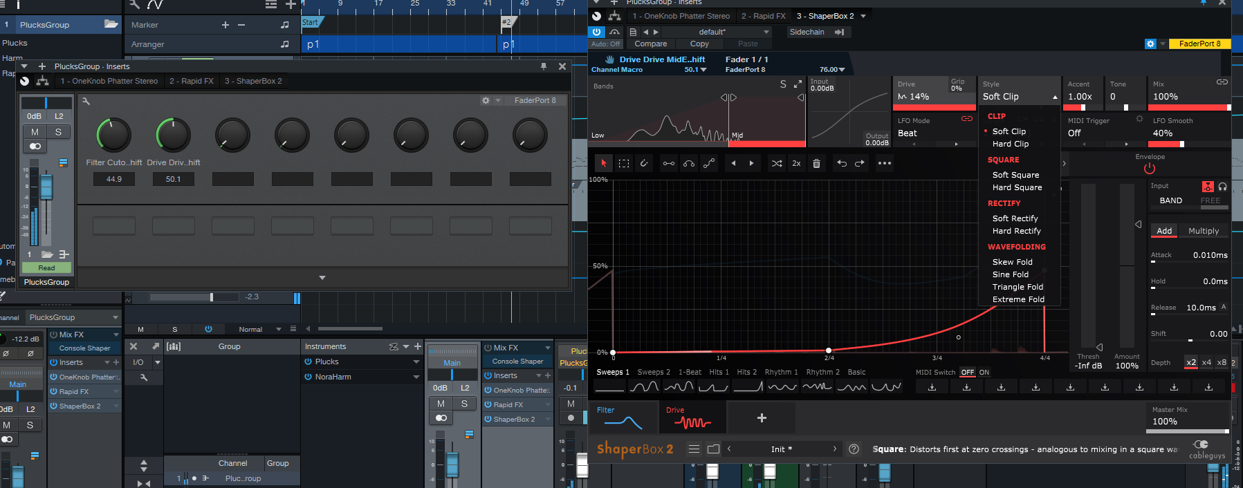The image size is (1243, 488).
Task: Shift the LFO wave left
Action: coord(733,164)
